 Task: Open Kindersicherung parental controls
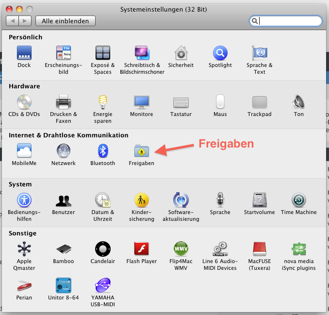pos(142,200)
